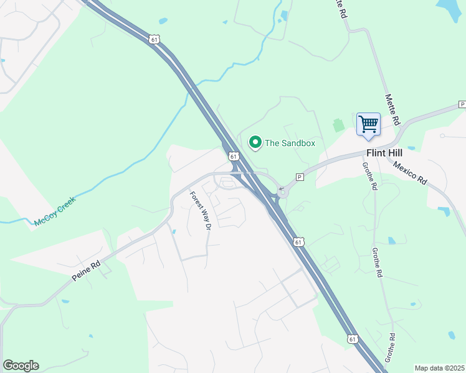This screenshot has height=373, width=466.
Task: Click the bottom Grothe Rd label
Action: click(x=390, y=348)
